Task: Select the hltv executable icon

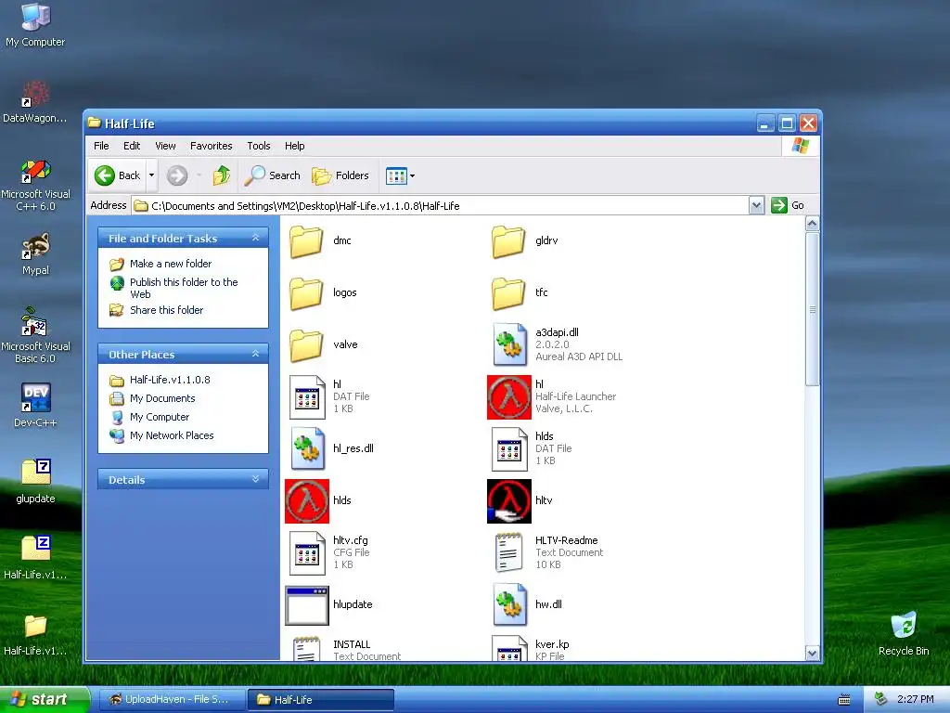Action: pyautogui.click(x=509, y=500)
